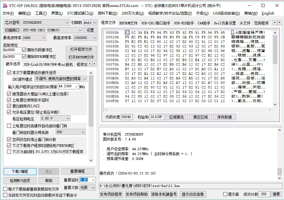Toggle 允许低压复位(禁止低压中断) checkbox
This screenshot has width=284, height=200.
pyautogui.click(x=9, y=112)
